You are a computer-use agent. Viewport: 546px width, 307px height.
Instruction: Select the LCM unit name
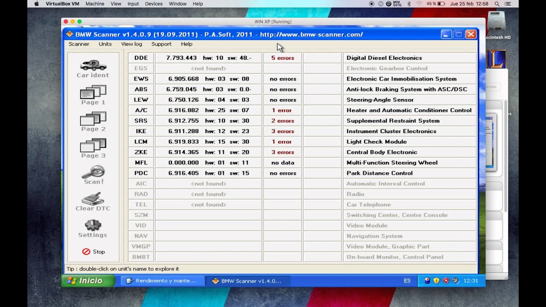pyautogui.click(x=141, y=142)
